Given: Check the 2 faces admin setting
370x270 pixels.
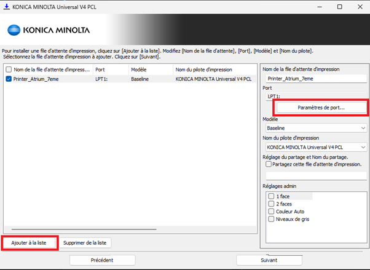Looking at the screenshot, I should click(271, 203).
